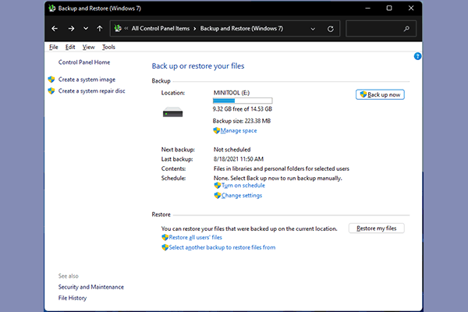The width and height of the screenshot is (468, 312).
Task: Click the drive space usage bar
Action: (x=243, y=101)
